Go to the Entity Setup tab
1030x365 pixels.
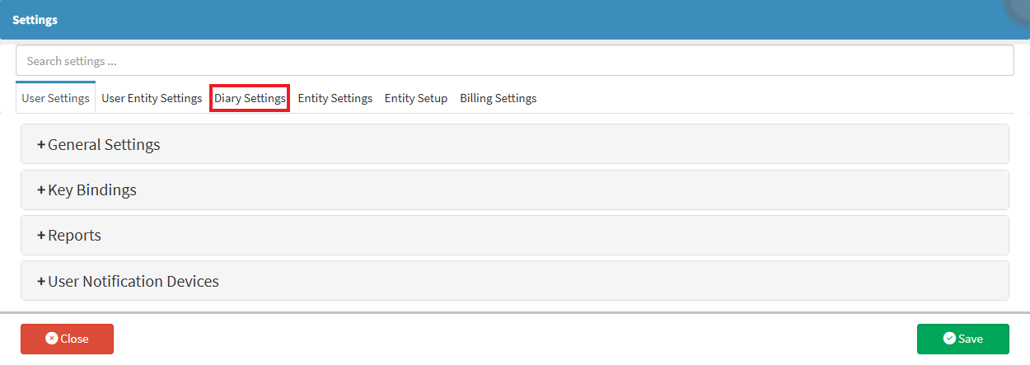coord(416,98)
